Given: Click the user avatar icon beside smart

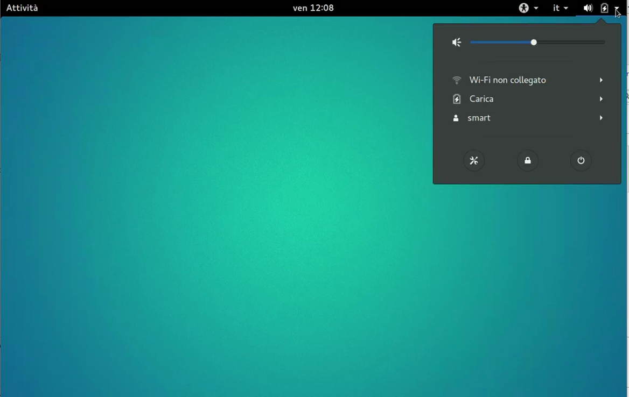Looking at the screenshot, I should pyautogui.click(x=456, y=118).
